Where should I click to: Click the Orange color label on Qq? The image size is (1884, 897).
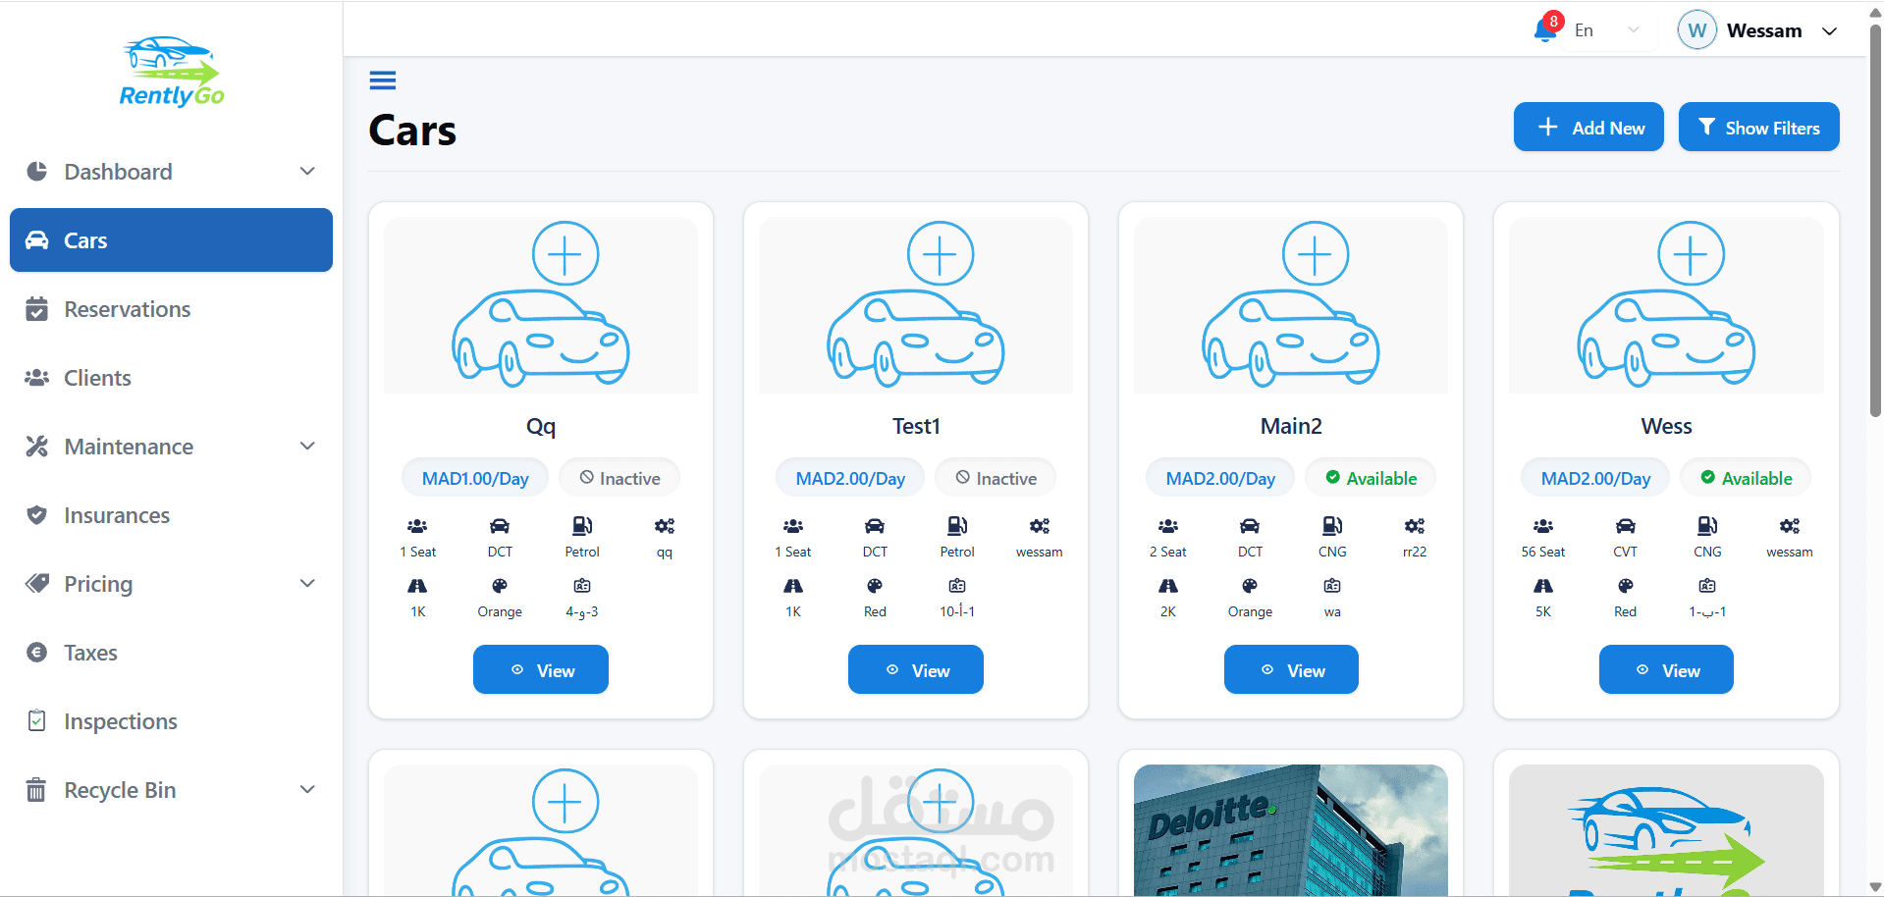500,611
